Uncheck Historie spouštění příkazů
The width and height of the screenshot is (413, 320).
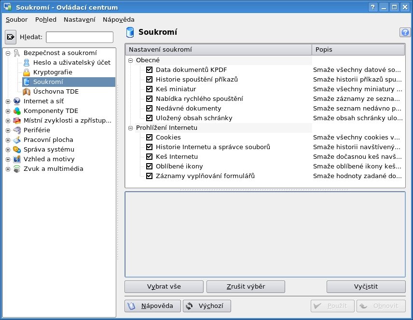coord(150,79)
